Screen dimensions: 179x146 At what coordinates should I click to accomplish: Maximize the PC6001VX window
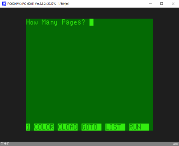(x=162, y=4)
